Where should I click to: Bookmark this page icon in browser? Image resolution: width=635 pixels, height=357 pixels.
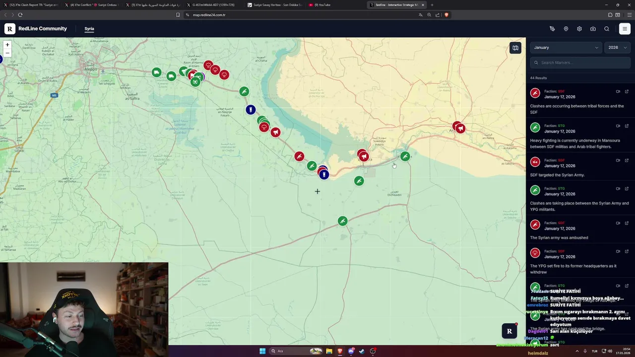[178, 15]
